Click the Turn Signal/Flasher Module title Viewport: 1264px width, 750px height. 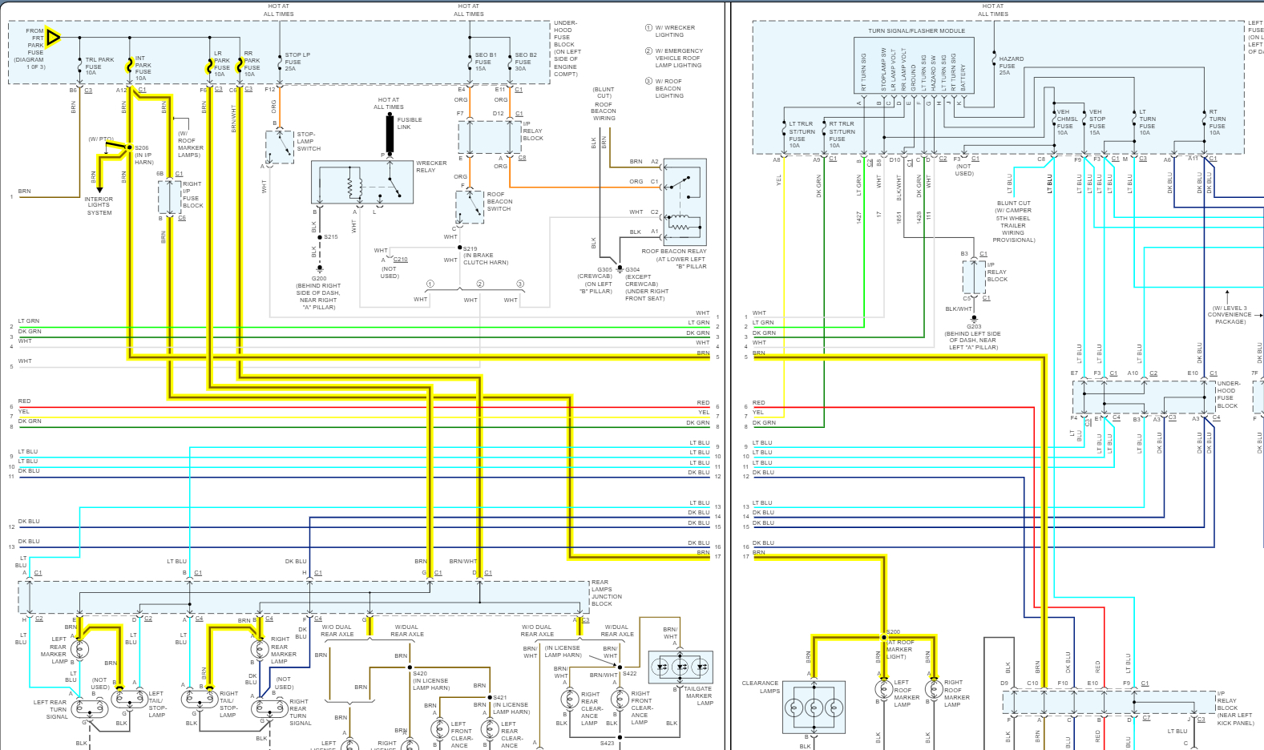pyautogui.click(x=916, y=31)
